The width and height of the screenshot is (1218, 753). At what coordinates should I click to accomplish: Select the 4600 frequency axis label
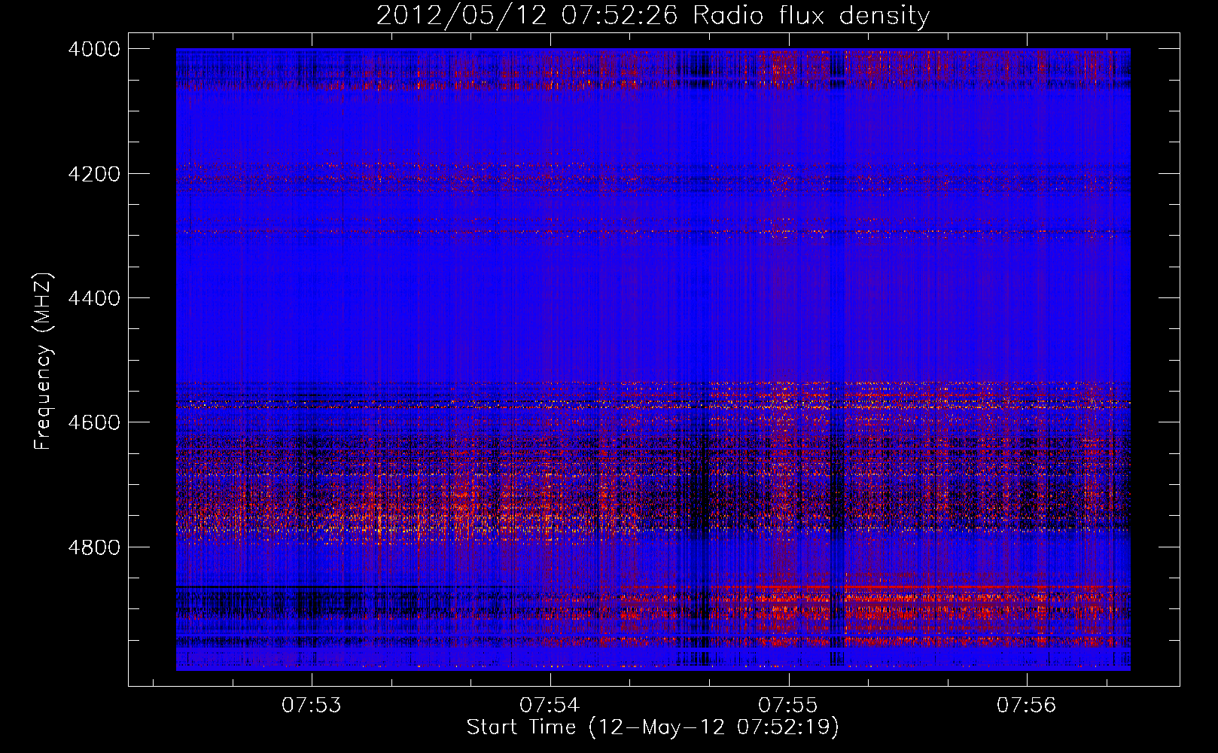(x=94, y=422)
